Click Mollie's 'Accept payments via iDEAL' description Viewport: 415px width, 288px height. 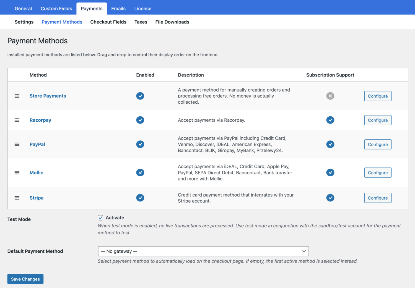pyautogui.click(x=235, y=172)
